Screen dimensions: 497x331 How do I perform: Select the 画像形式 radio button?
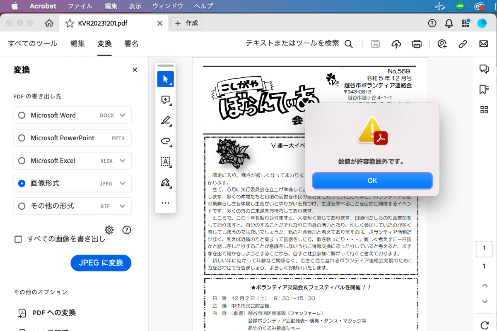(x=22, y=183)
